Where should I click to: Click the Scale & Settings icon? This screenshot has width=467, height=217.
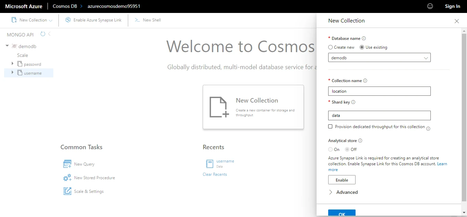pos(67,191)
